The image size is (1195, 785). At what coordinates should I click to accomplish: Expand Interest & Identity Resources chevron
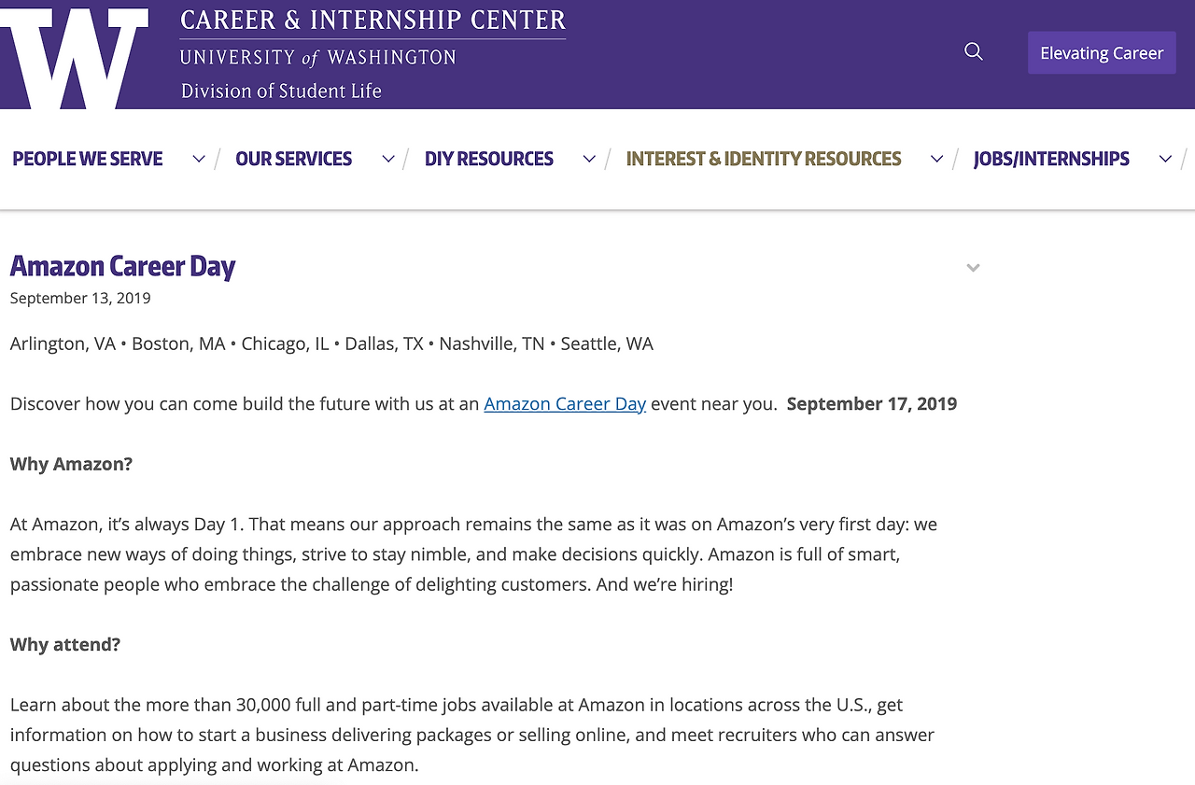click(x=936, y=159)
